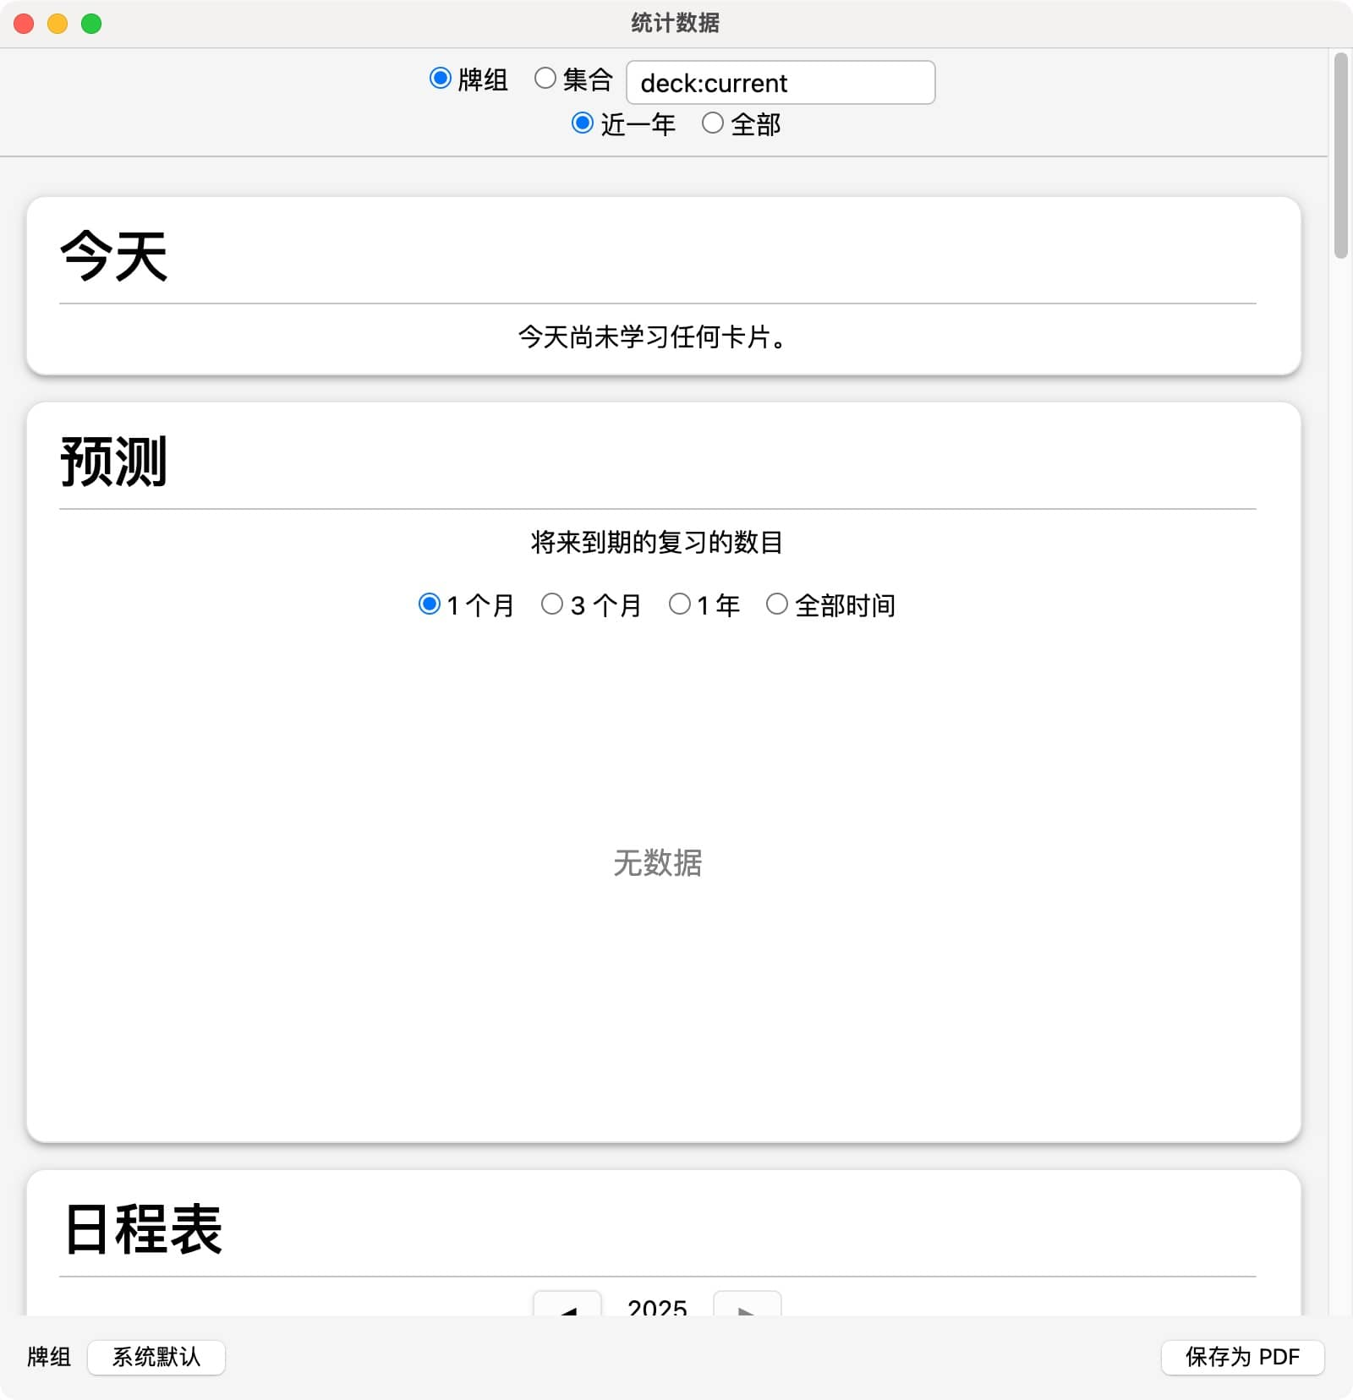Set the forecast range to 3个月
The width and height of the screenshot is (1353, 1400).
(552, 604)
